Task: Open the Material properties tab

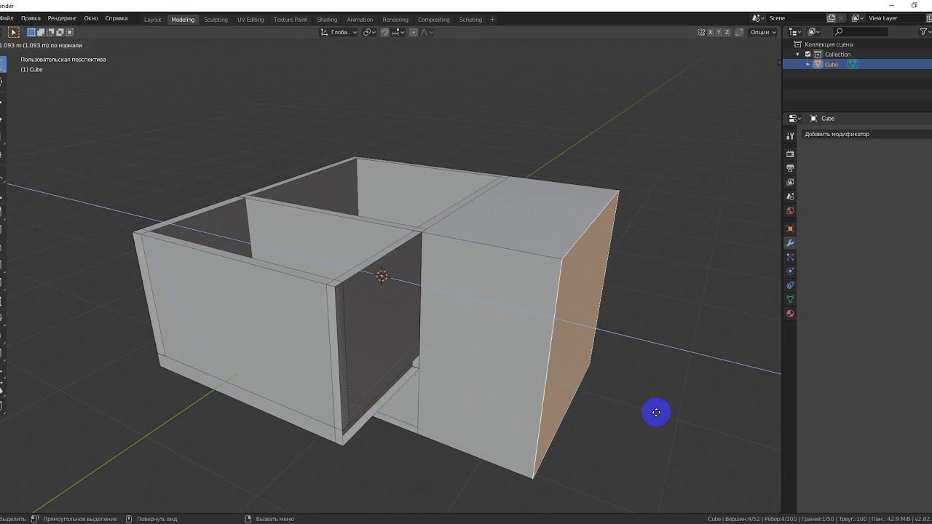Action: [x=790, y=314]
